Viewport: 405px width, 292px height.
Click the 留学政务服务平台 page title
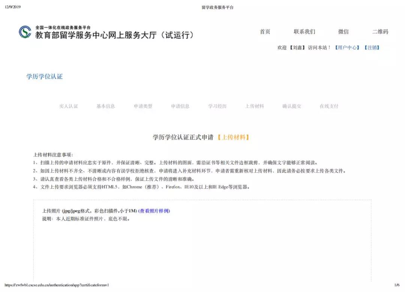(x=217, y=7)
